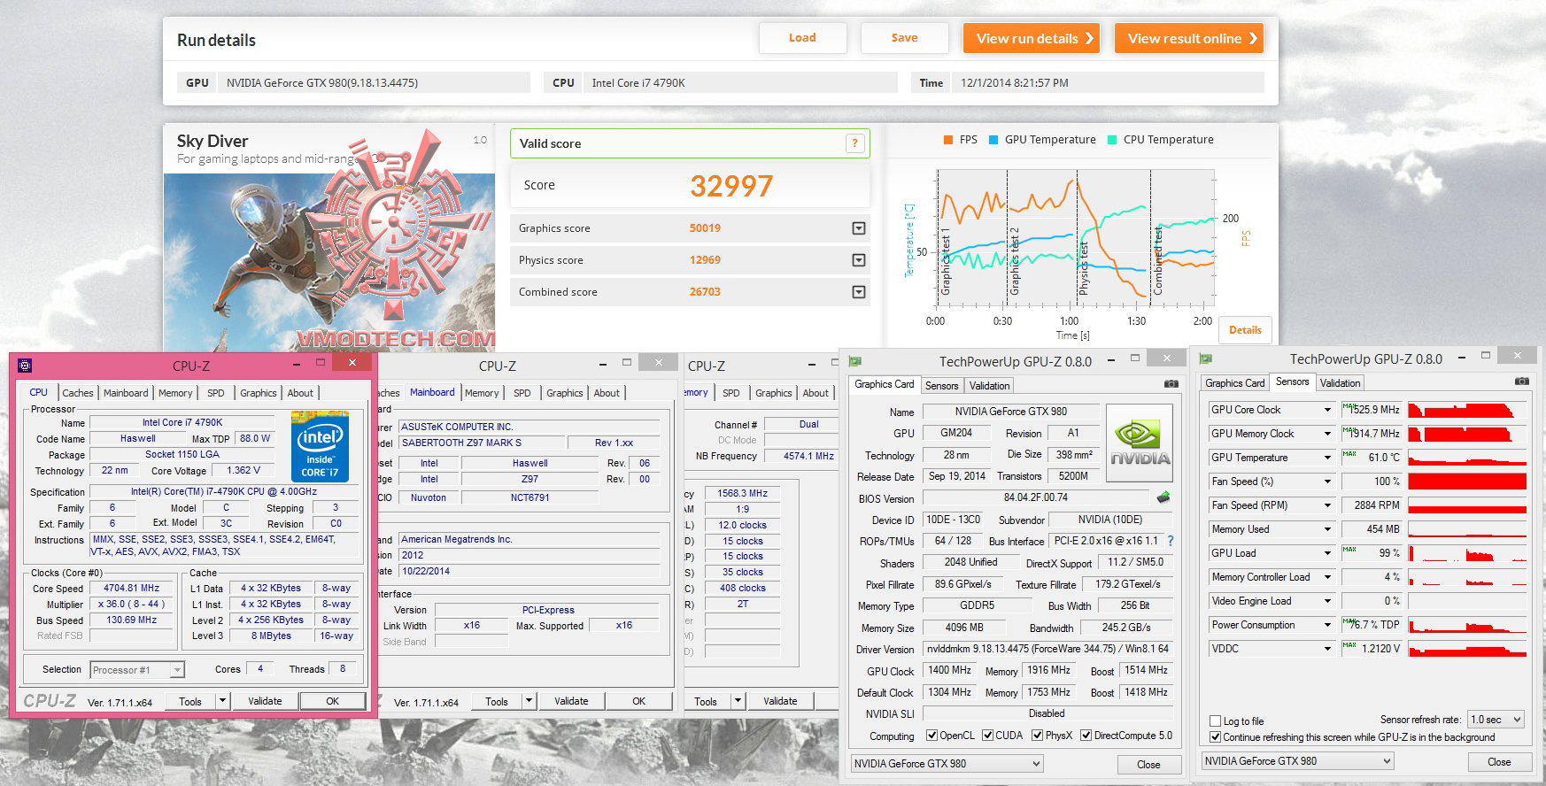Click the Valid score help question-mark icon
Viewport: 1546px width, 786px height.
[854, 143]
